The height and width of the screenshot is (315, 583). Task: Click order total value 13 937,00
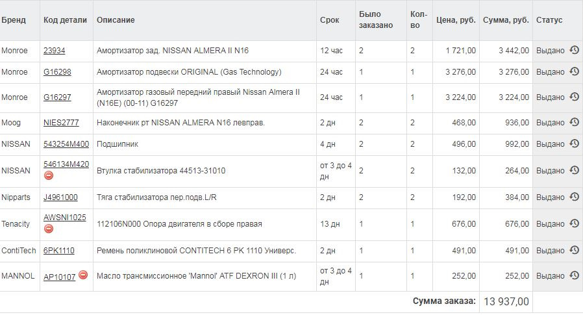pyautogui.click(x=506, y=301)
